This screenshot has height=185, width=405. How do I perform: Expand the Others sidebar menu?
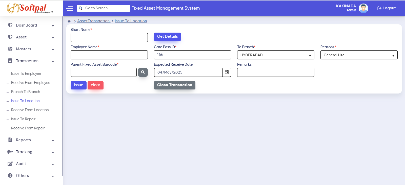31,176
